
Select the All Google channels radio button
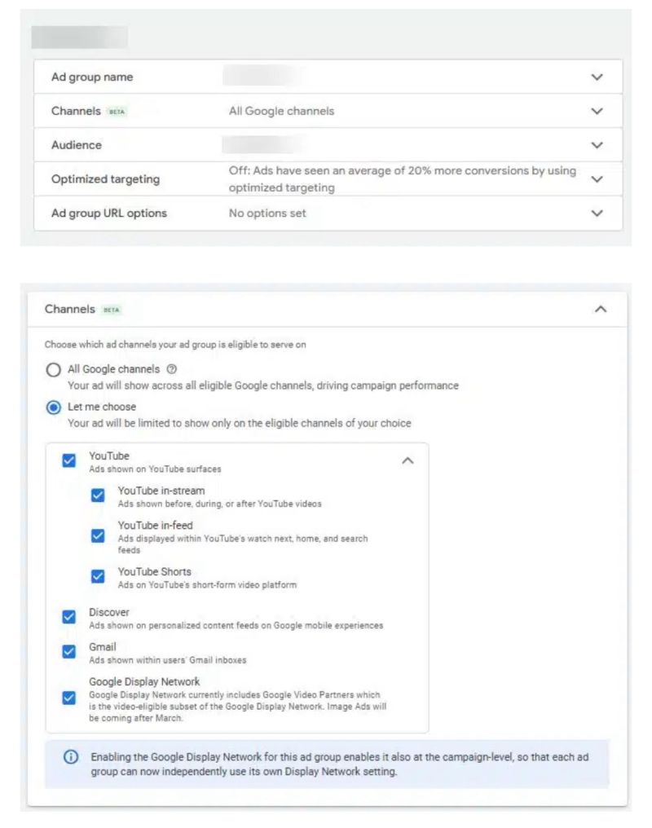51,368
